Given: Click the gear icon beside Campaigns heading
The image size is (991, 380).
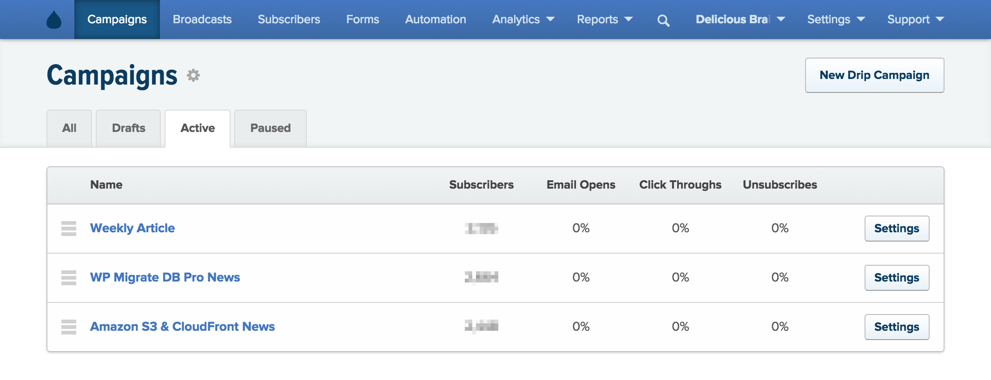Looking at the screenshot, I should coord(193,75).
